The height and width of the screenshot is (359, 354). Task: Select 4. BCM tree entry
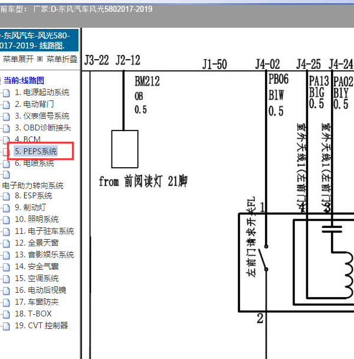[28, 139]
